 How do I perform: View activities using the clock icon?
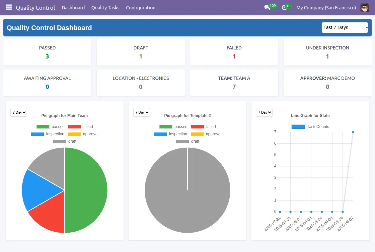click(284, 7)
